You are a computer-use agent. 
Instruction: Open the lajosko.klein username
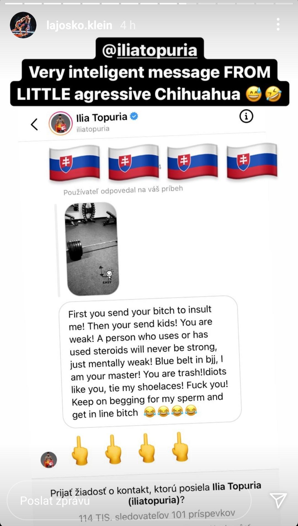click(79, 25)
